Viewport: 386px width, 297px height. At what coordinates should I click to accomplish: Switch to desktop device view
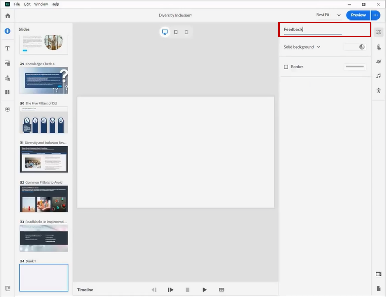pos(165,32)
